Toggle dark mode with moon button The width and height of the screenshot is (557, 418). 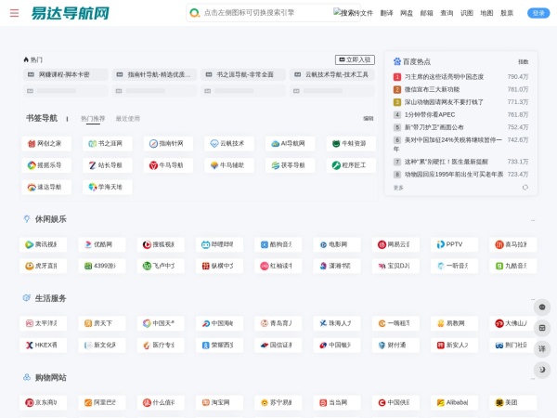[x=542, y=370]
